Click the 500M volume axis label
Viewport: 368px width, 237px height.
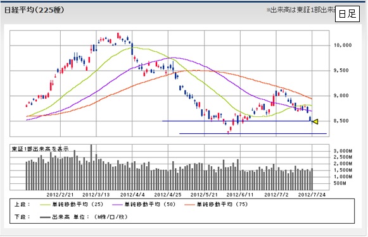(339, 183)
